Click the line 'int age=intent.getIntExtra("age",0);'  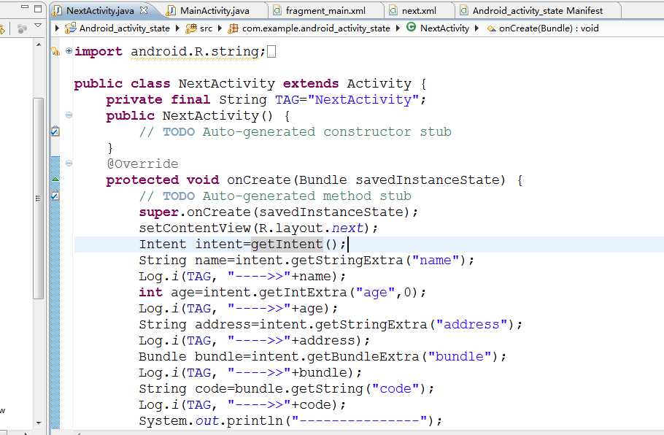282,292
